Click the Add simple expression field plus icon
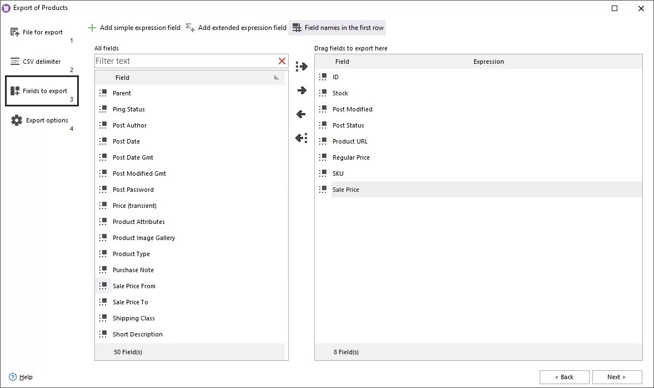The width and height of the screenshot is (654, 388). pyautogui.click(x=91, y=27)
